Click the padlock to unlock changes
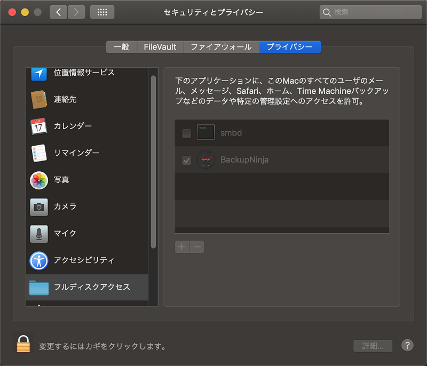 23,344
